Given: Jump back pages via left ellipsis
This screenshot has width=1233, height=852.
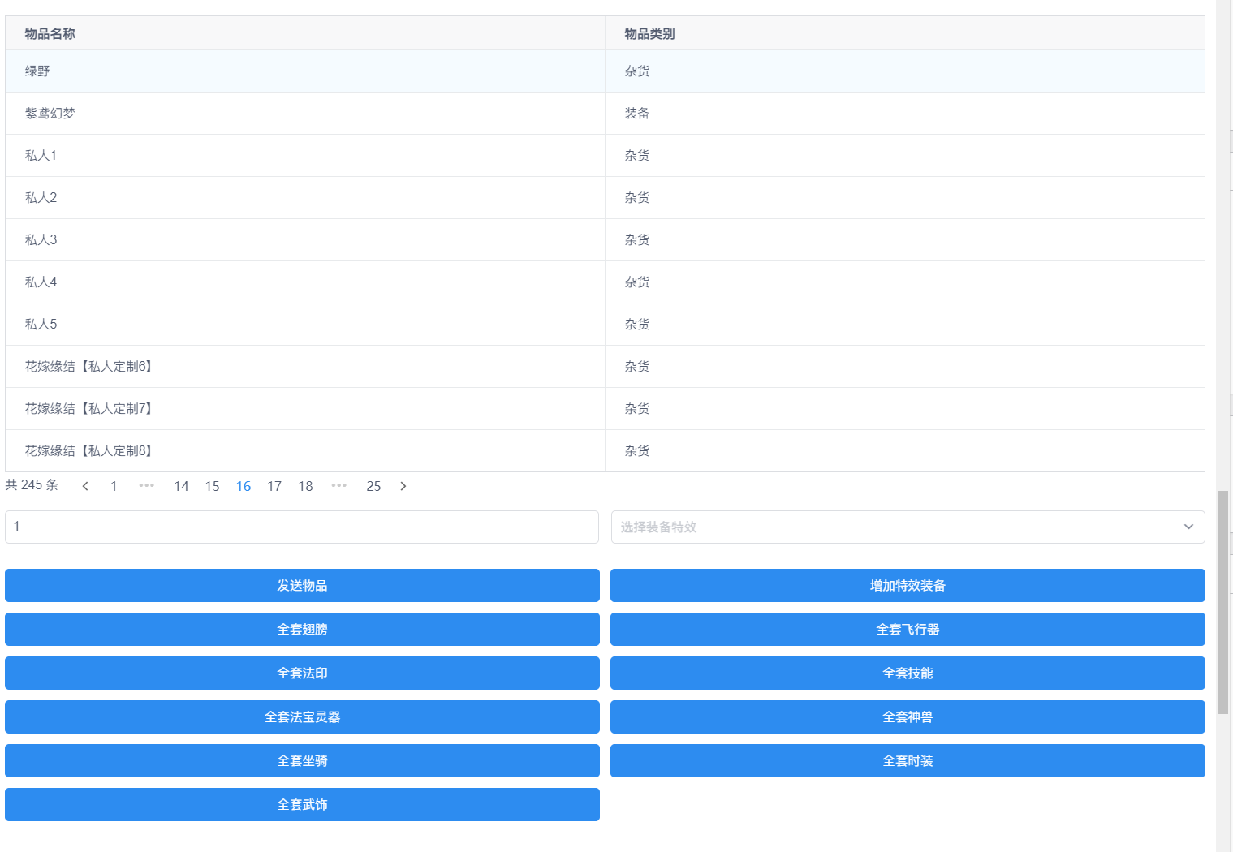Looking at the screenshot, I should pyautogui.click(x=146, y=486).
